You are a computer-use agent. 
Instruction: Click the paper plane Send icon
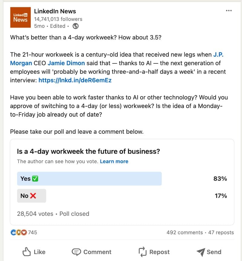201,252
